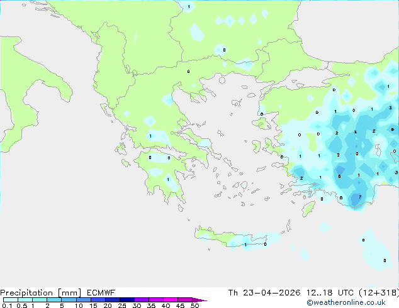Click the legend label '35'
Viewport: 399px width, 308px height.
[x=151, y=305]
